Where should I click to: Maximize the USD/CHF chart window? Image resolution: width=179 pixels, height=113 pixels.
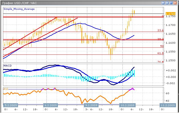171,3
